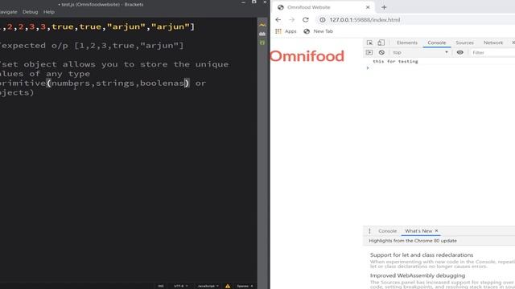Reload the Omnifood page
Viewport: 515px width, 289px height.
(x=306, y=19)
